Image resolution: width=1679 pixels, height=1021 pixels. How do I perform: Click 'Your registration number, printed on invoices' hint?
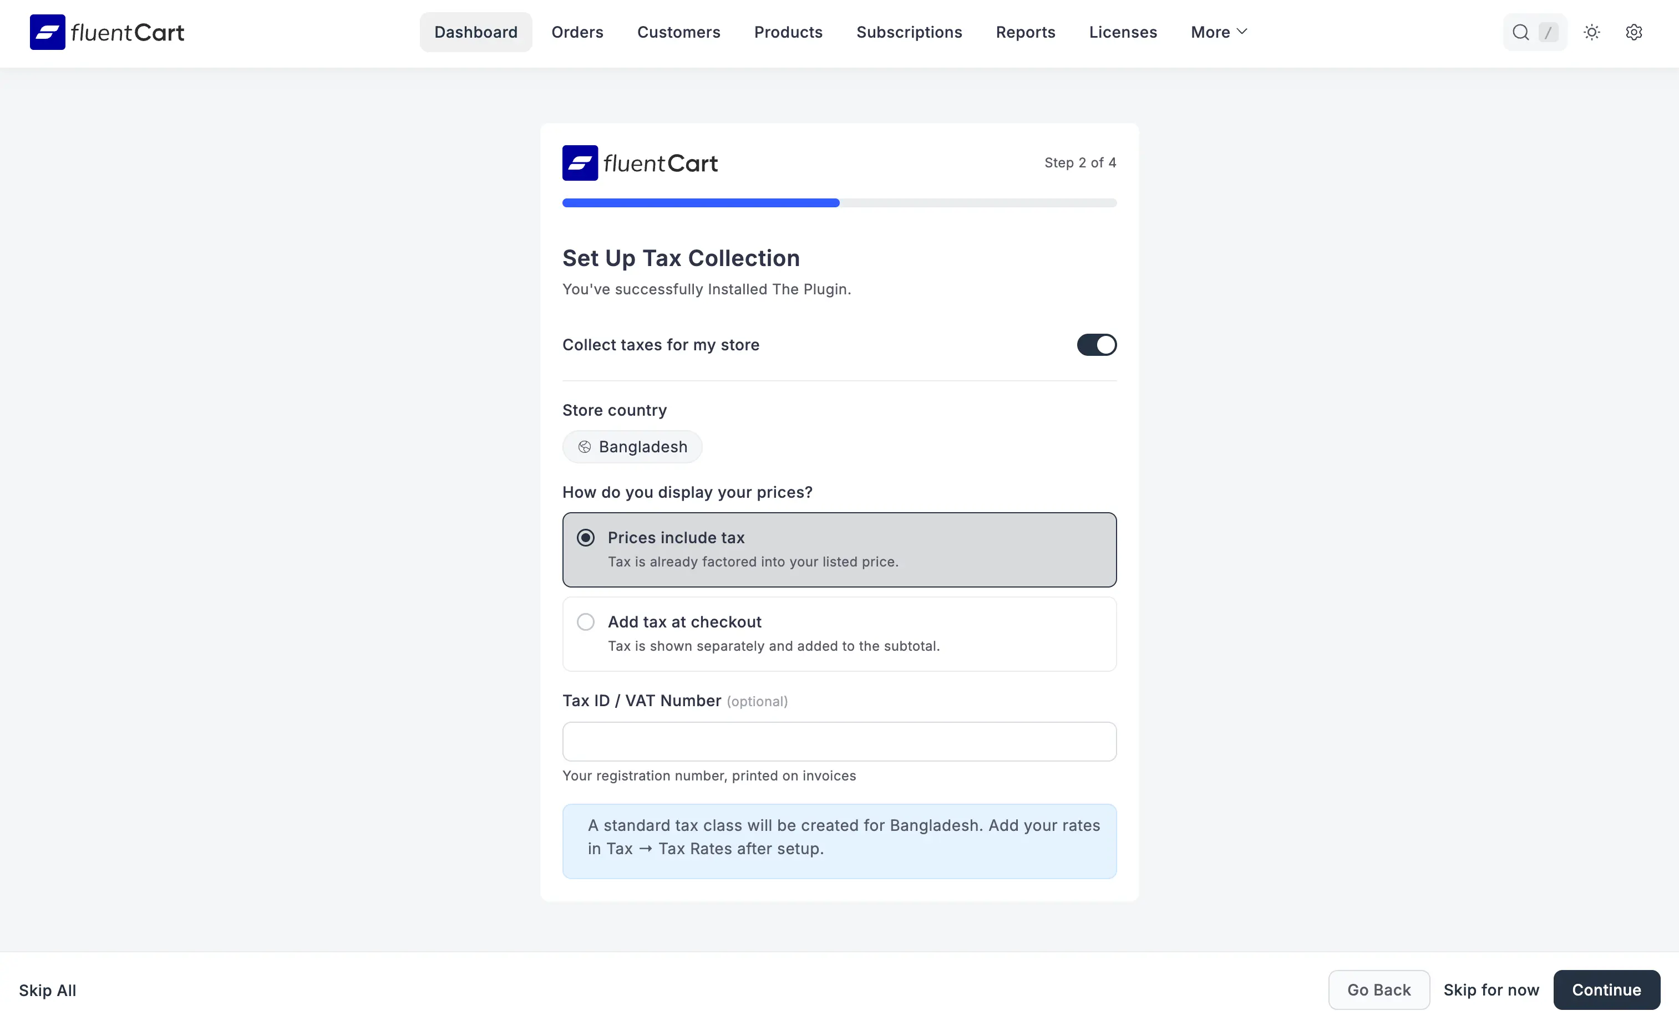(x=709, y=776)
